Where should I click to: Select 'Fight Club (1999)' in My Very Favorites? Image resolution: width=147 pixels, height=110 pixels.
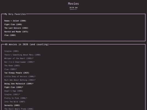coord(13,24)
